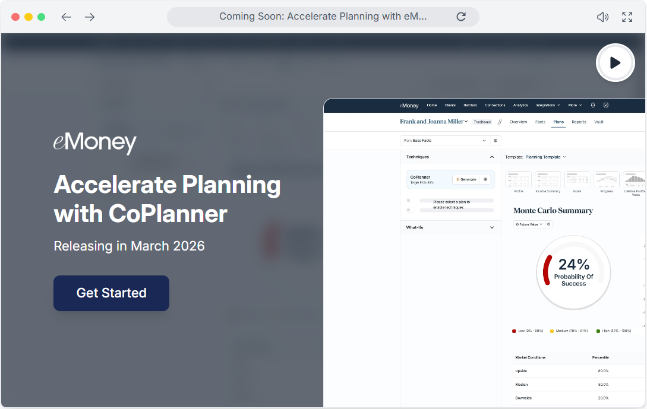Image resolution: width=647 pixels, height=409 pixels.
Task: Click the gear icon beside Plan dropdown
Action: [496, 141]
